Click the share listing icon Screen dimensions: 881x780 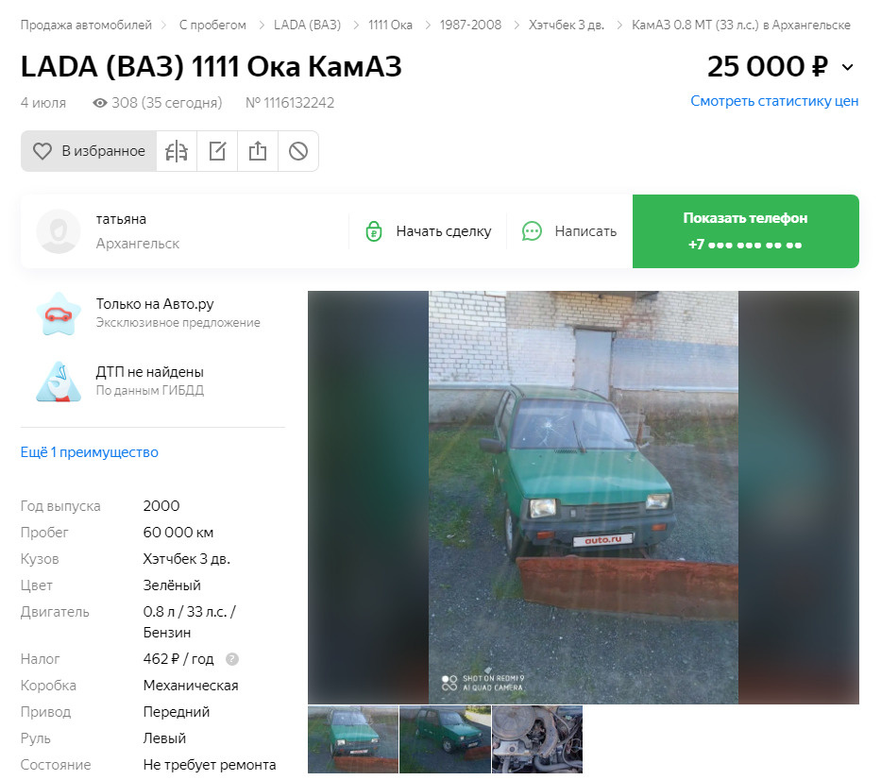coord(258,151)
